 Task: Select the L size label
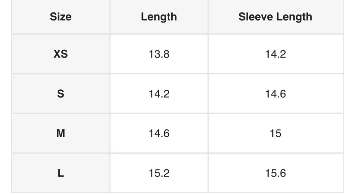pos(60,173)
